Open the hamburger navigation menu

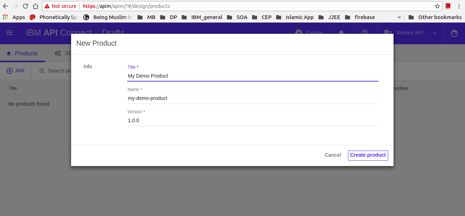click(x=10, y=33)
